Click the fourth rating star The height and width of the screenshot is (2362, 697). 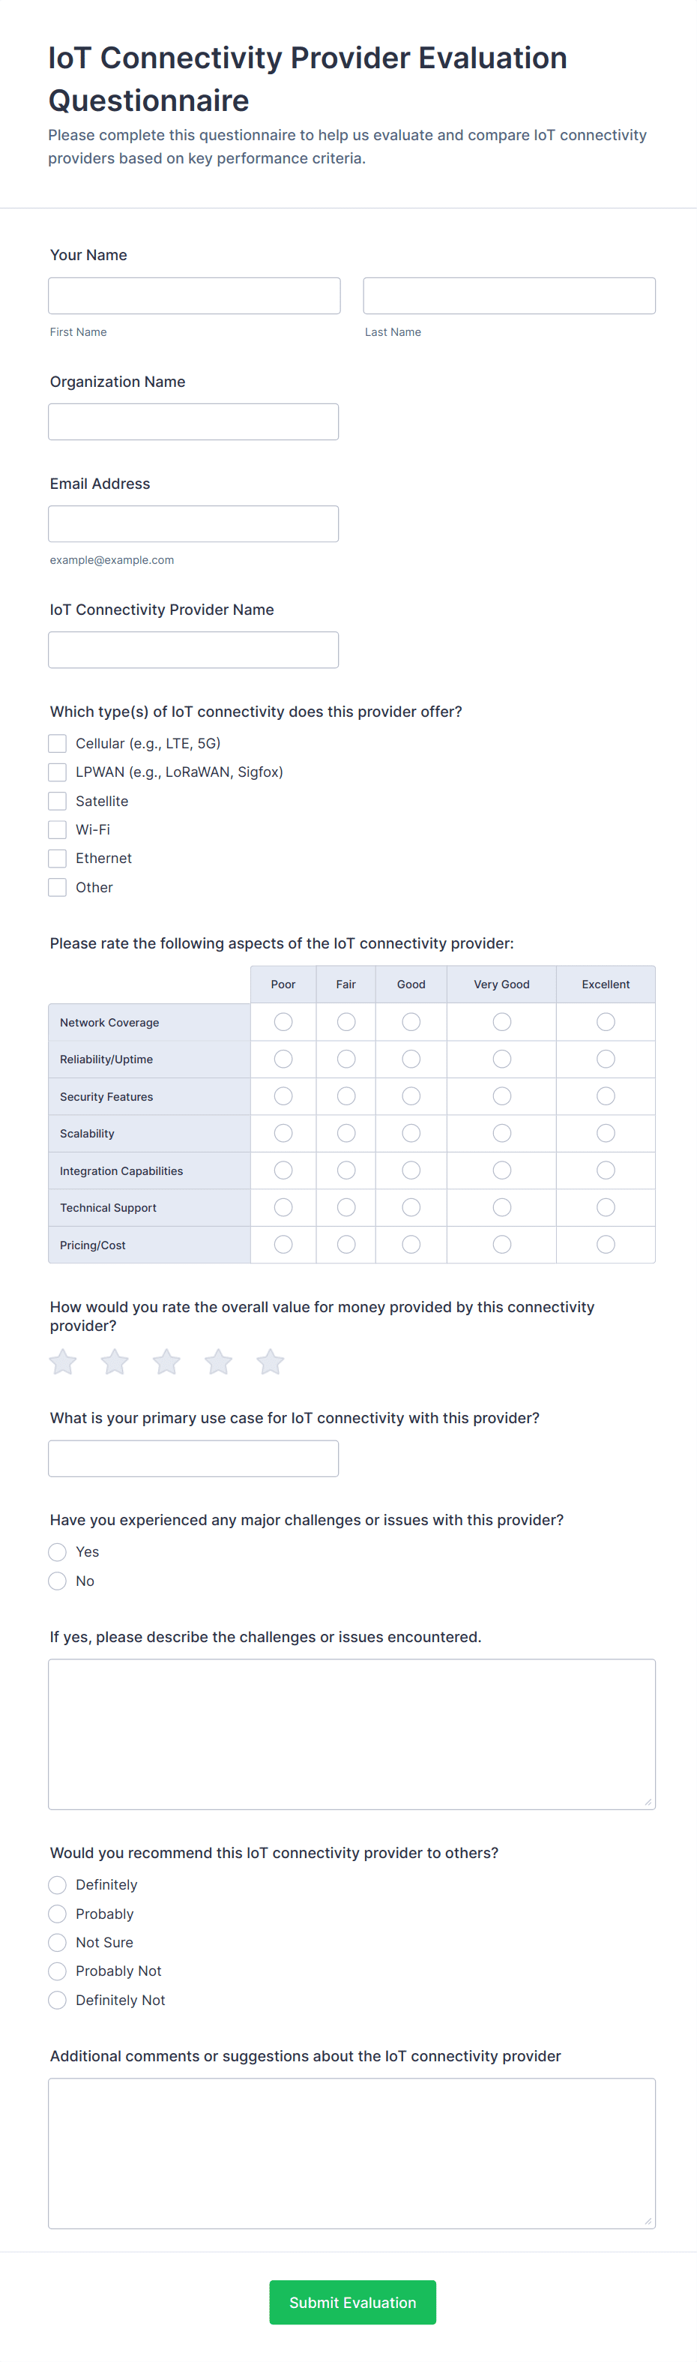click(x=218, y=1362)
